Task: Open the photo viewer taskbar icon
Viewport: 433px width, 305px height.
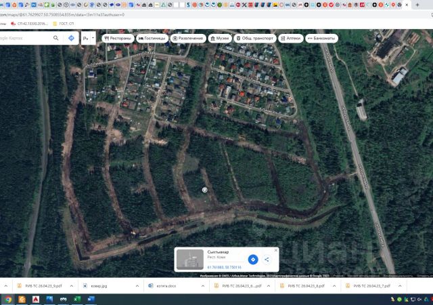Action: (49, 300)
